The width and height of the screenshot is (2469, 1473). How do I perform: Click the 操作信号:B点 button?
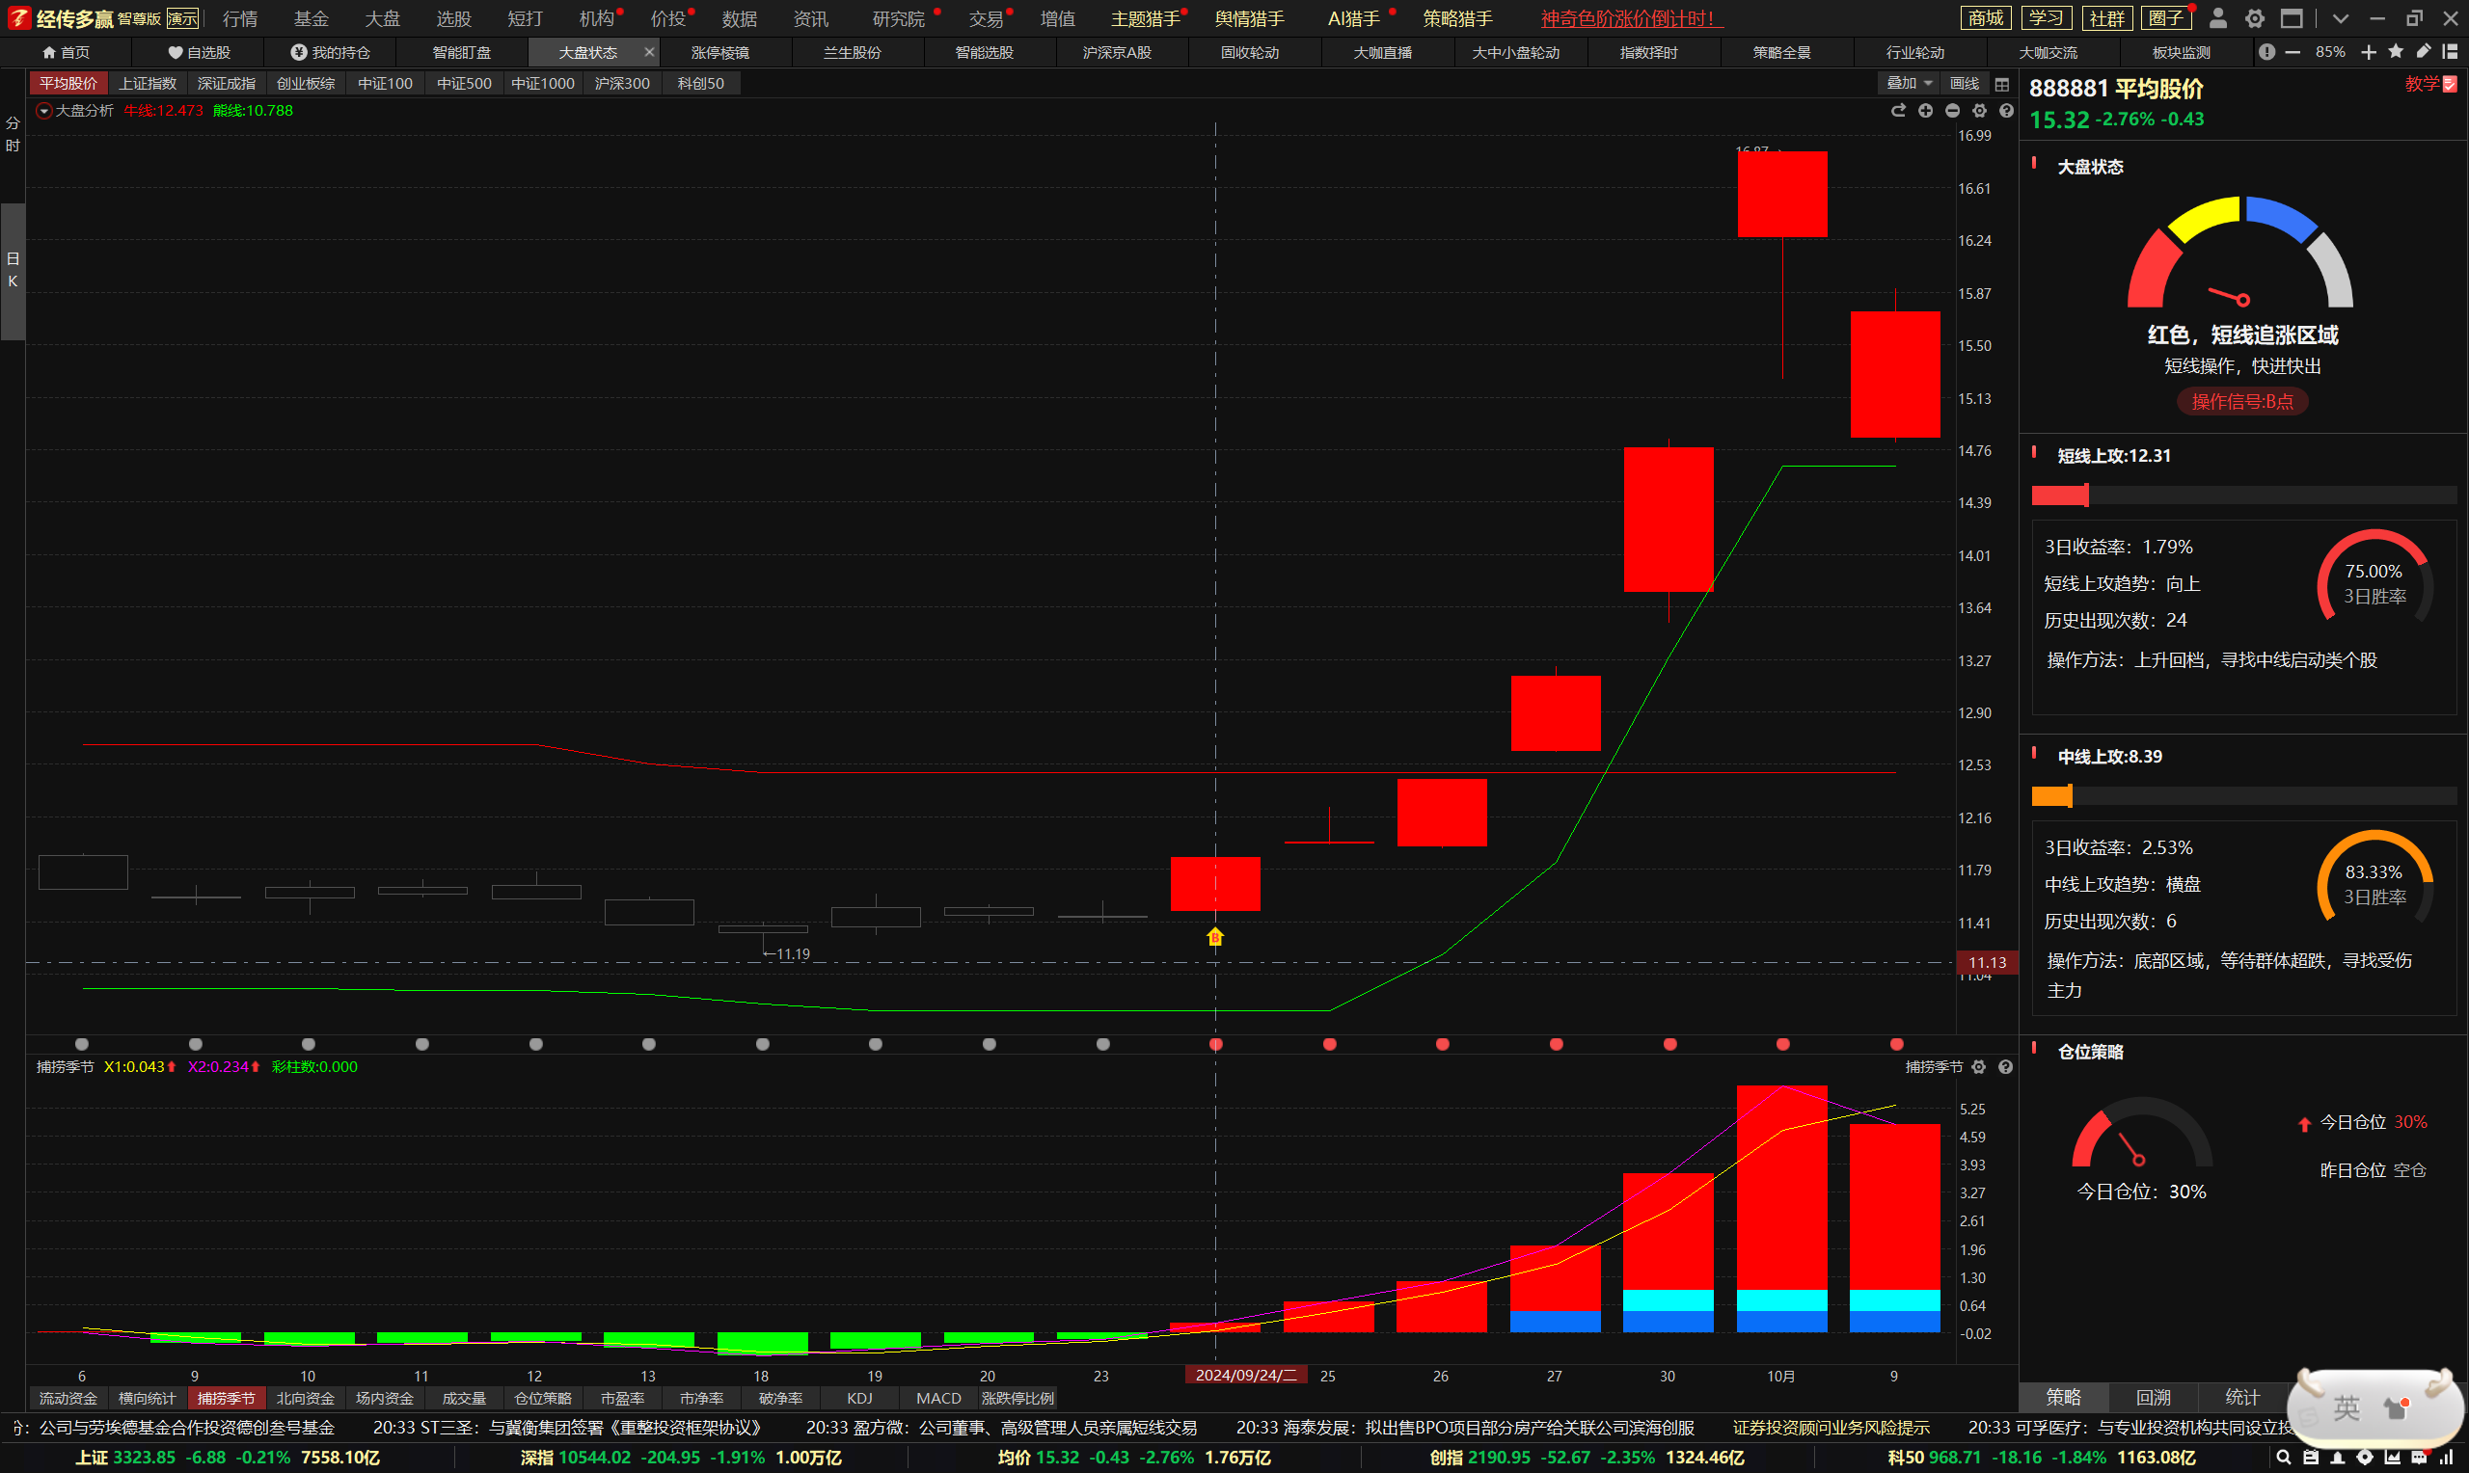(x=2241, y=402)
